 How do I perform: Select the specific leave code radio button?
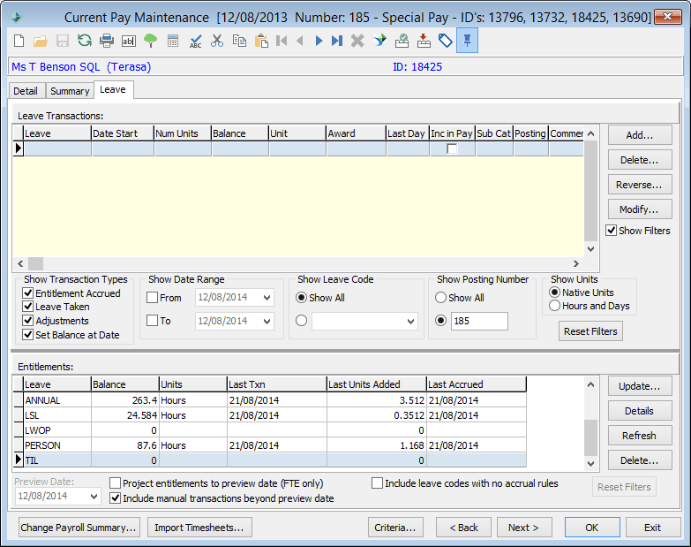click(302, 321)
